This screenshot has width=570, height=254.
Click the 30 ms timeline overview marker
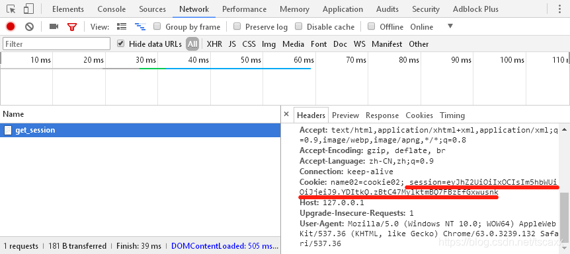[145, 60]
